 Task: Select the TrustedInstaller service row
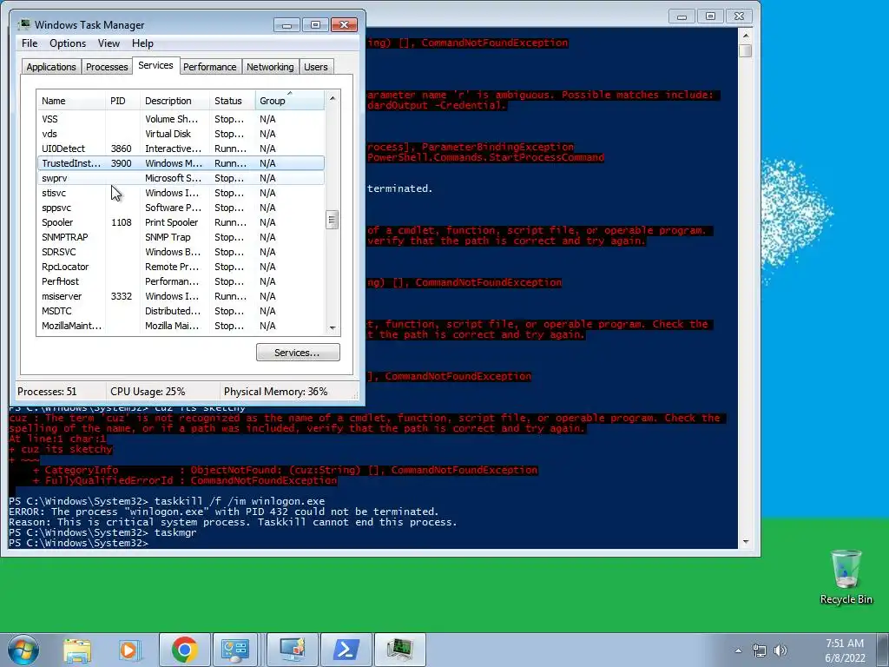coord(181,163)
